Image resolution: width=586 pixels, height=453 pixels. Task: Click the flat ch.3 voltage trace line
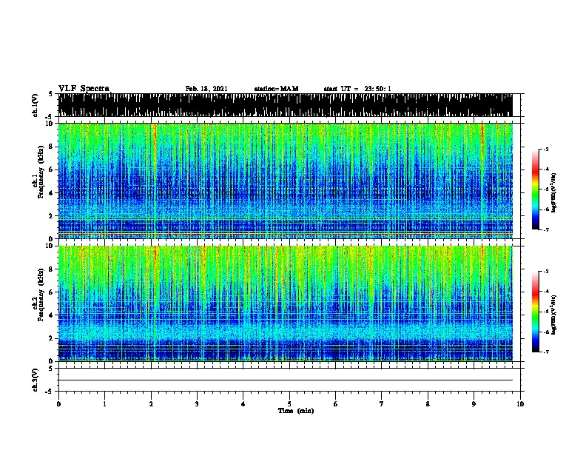click(x=285, y=380)
